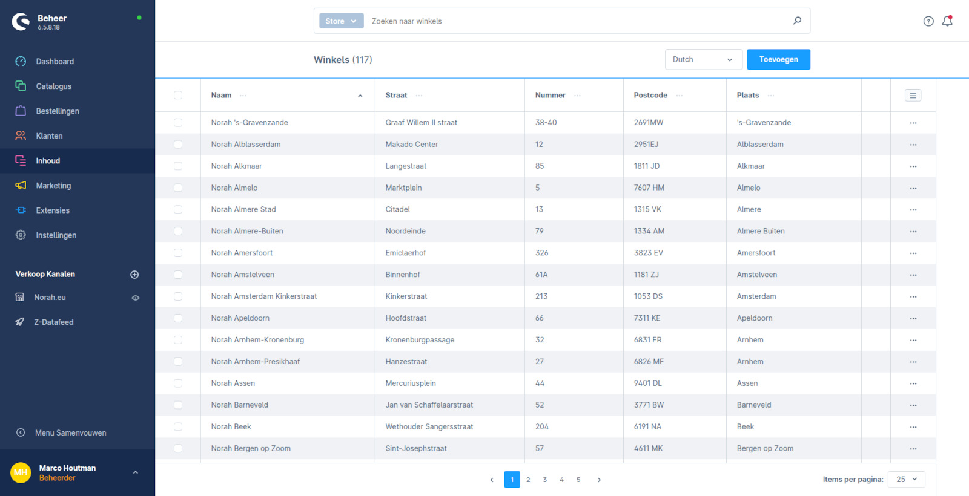Image resolution: width=969 pixels, height=496 pixels.
Task: Select the Norah Almelo row checkbox
Action: click(x=178, y=188)
